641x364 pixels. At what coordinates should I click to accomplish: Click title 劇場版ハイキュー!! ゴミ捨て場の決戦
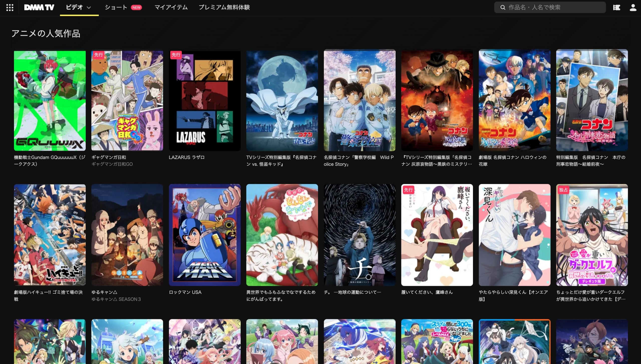48,296
